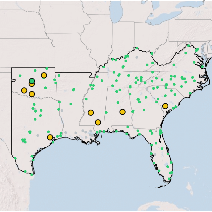Select the yellow marker in southern Mississippi
This screenshot has width=212, height=212.
[x=98, y=122]
